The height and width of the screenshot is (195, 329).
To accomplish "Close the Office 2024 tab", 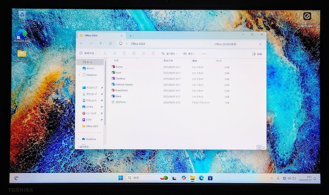I will pos(121,35).
